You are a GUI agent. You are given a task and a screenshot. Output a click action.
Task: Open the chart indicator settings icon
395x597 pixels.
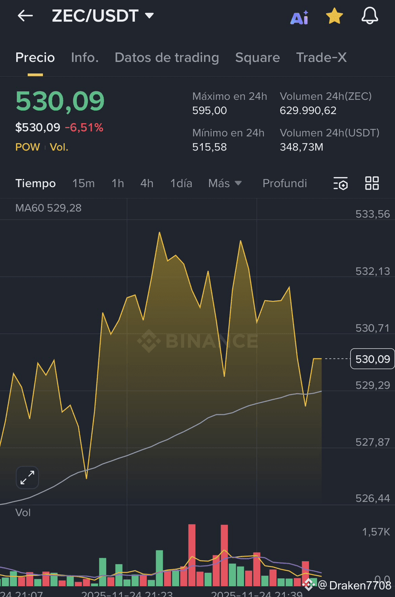(341, 183)
